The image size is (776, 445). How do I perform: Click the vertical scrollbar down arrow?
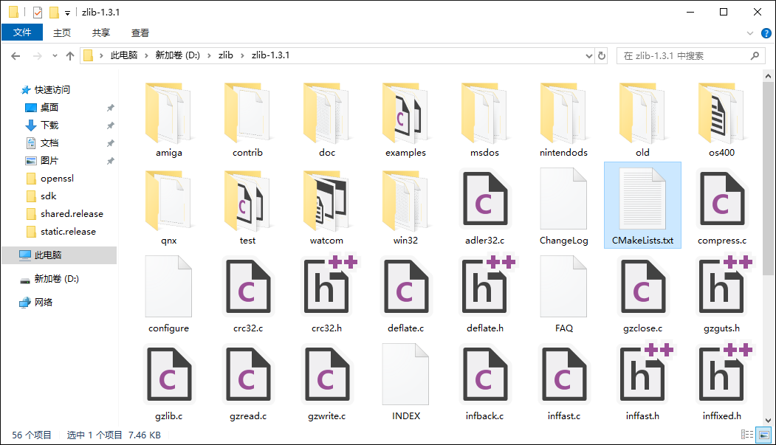click(x=769, y=421)
